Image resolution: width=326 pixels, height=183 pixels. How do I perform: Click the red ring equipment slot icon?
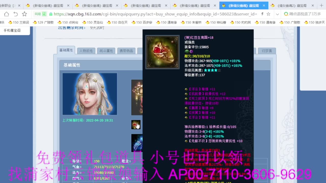(x=136, y=125)
